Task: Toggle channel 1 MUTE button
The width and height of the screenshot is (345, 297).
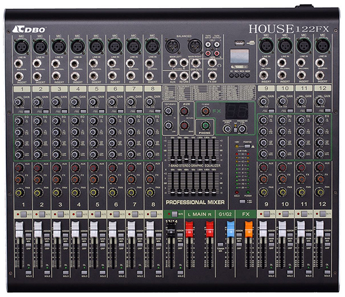Action: [24, 214]
